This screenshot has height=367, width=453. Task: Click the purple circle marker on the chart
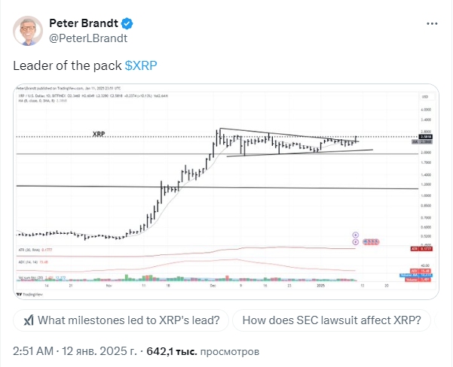point(354,235)
